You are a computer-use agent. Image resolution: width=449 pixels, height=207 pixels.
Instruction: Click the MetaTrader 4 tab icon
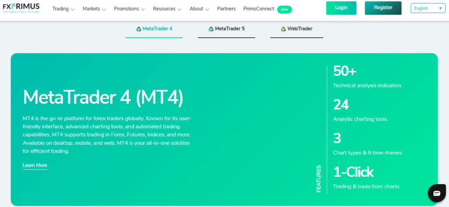[139, 29]
